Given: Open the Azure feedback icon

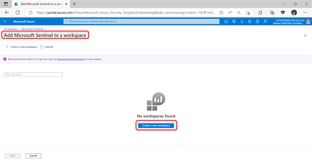Looking at the screenshot, I should click(x=265, y=21).
